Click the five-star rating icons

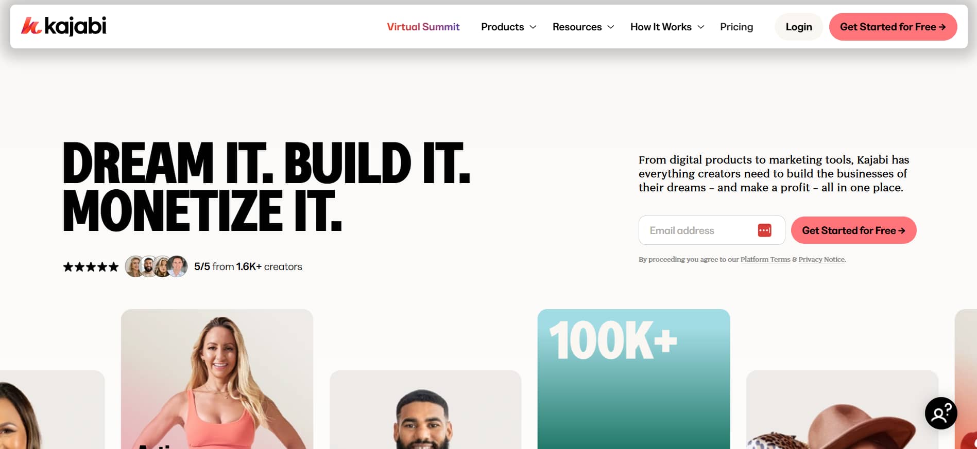point(91,267)
